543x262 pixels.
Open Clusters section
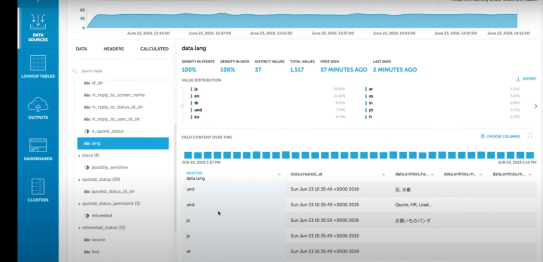coord(38,190)
